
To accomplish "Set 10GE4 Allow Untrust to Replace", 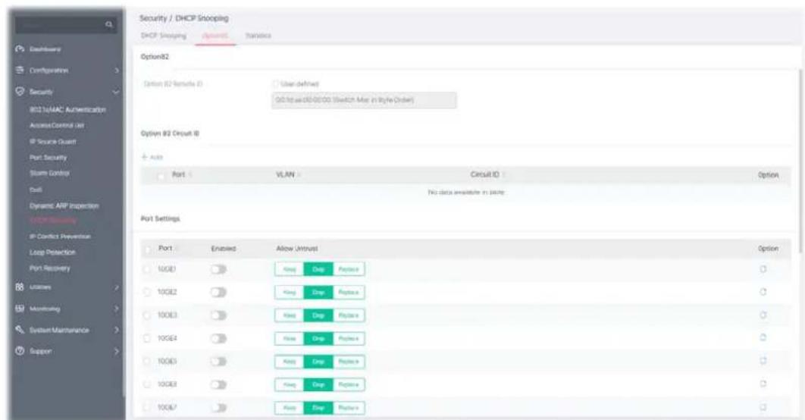I will pyautogui.click(x=349, y=338).
